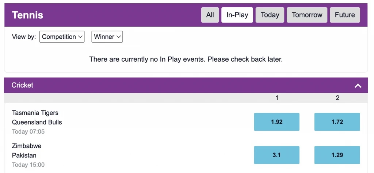Click the Queensland Bulls team name

[37, 122]
